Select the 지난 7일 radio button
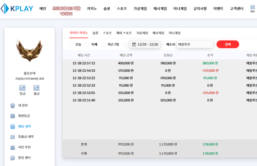The width and height of the screenshot is (257, 166). point(103,44)
